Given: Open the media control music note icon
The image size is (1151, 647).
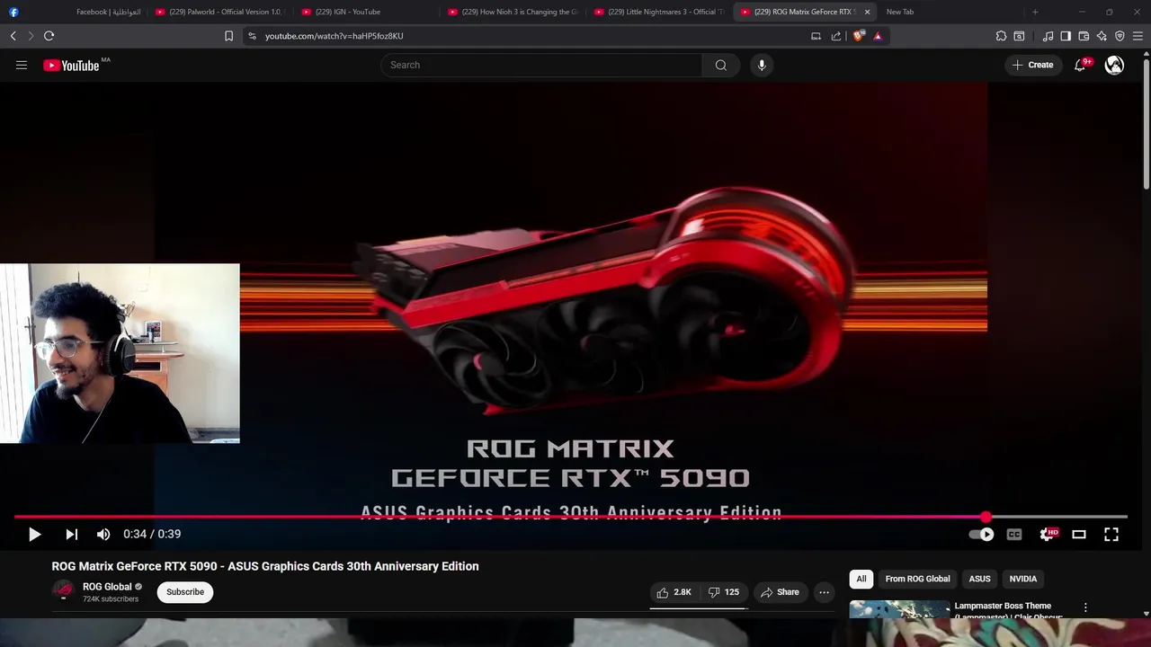Looking at the screenshot, I should click(1048, 36).
